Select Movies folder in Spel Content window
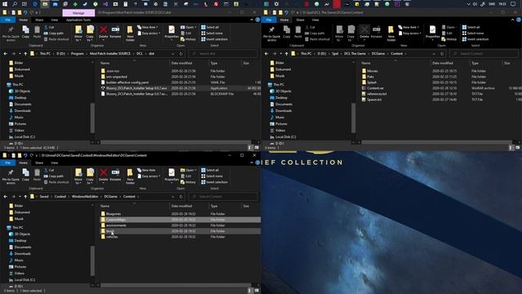This screenshot has width=522, height=294. (372, 71)
